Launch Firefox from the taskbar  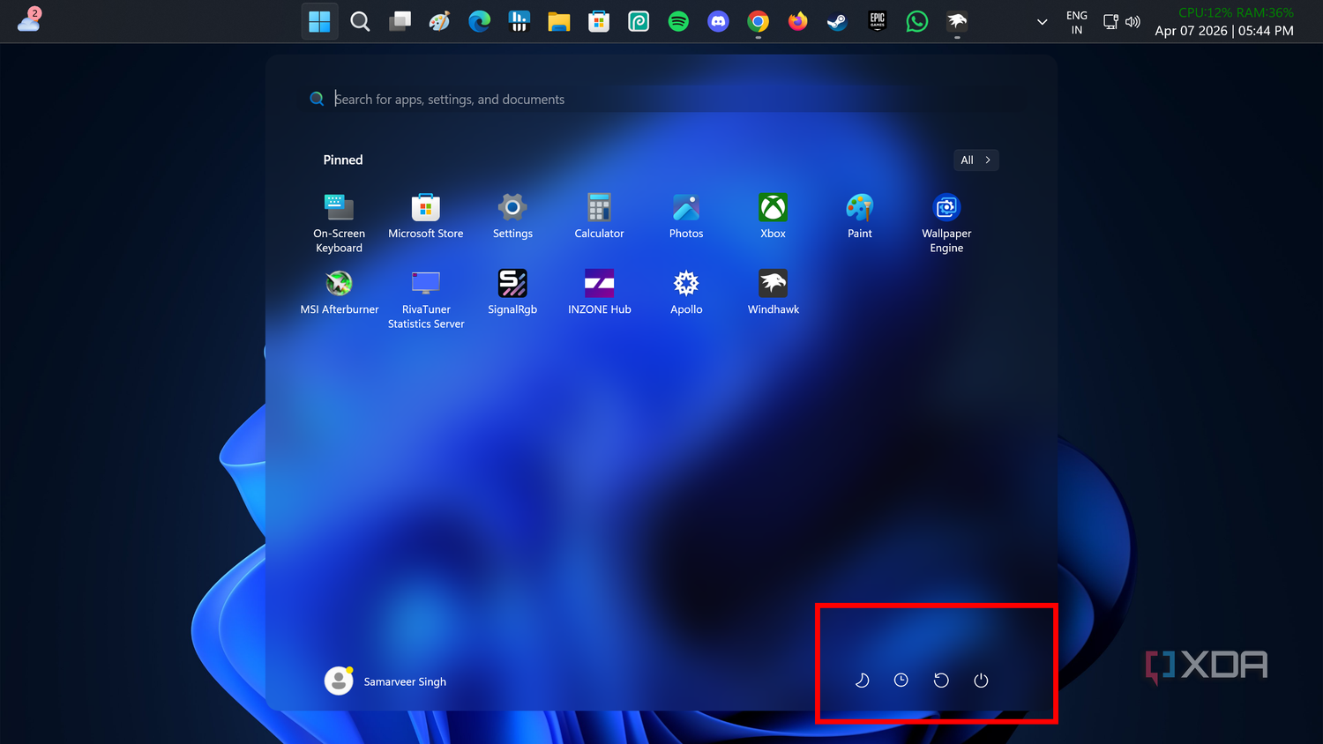click(797, 21)
